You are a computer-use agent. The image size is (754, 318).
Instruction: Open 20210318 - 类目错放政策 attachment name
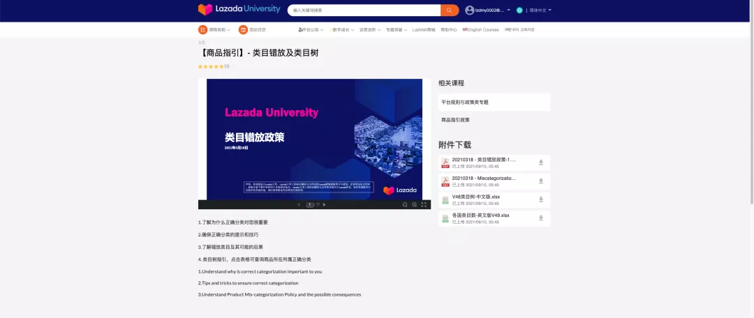(484, 160)
